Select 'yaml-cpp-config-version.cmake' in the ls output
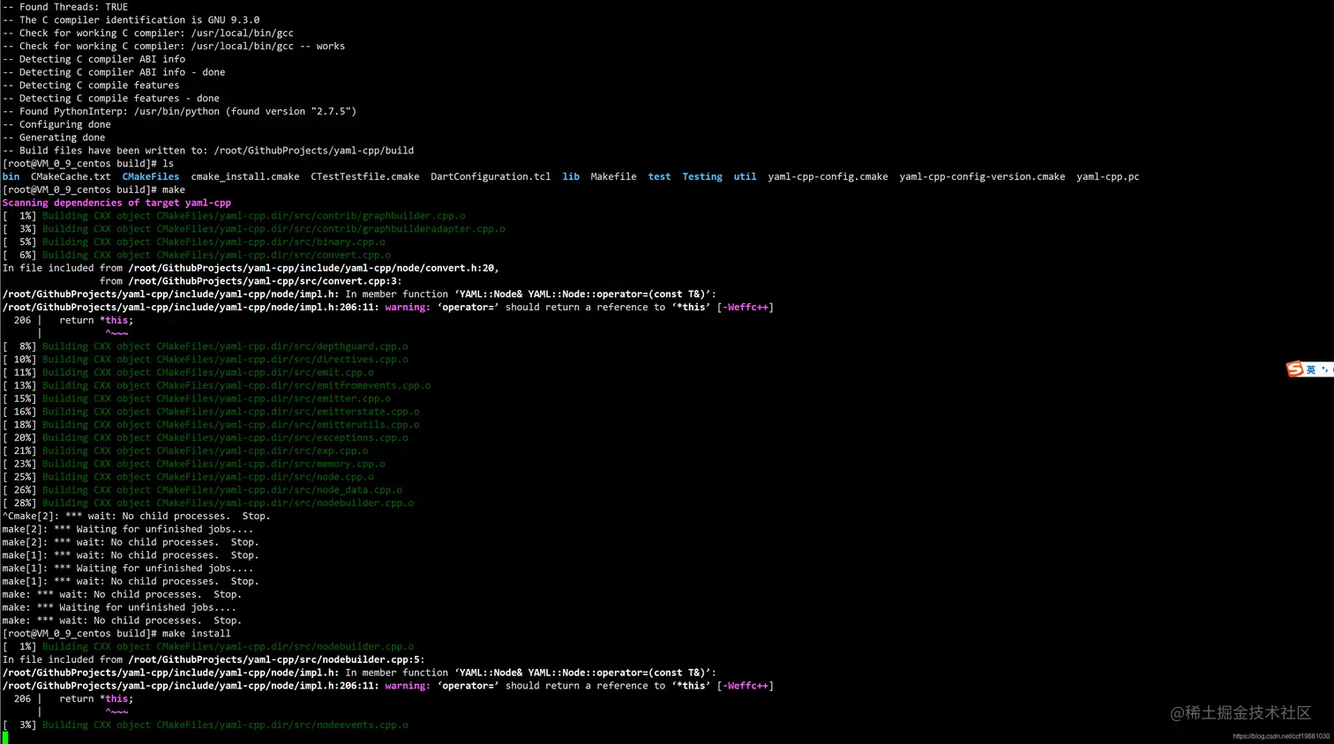 tap(982, 176)
